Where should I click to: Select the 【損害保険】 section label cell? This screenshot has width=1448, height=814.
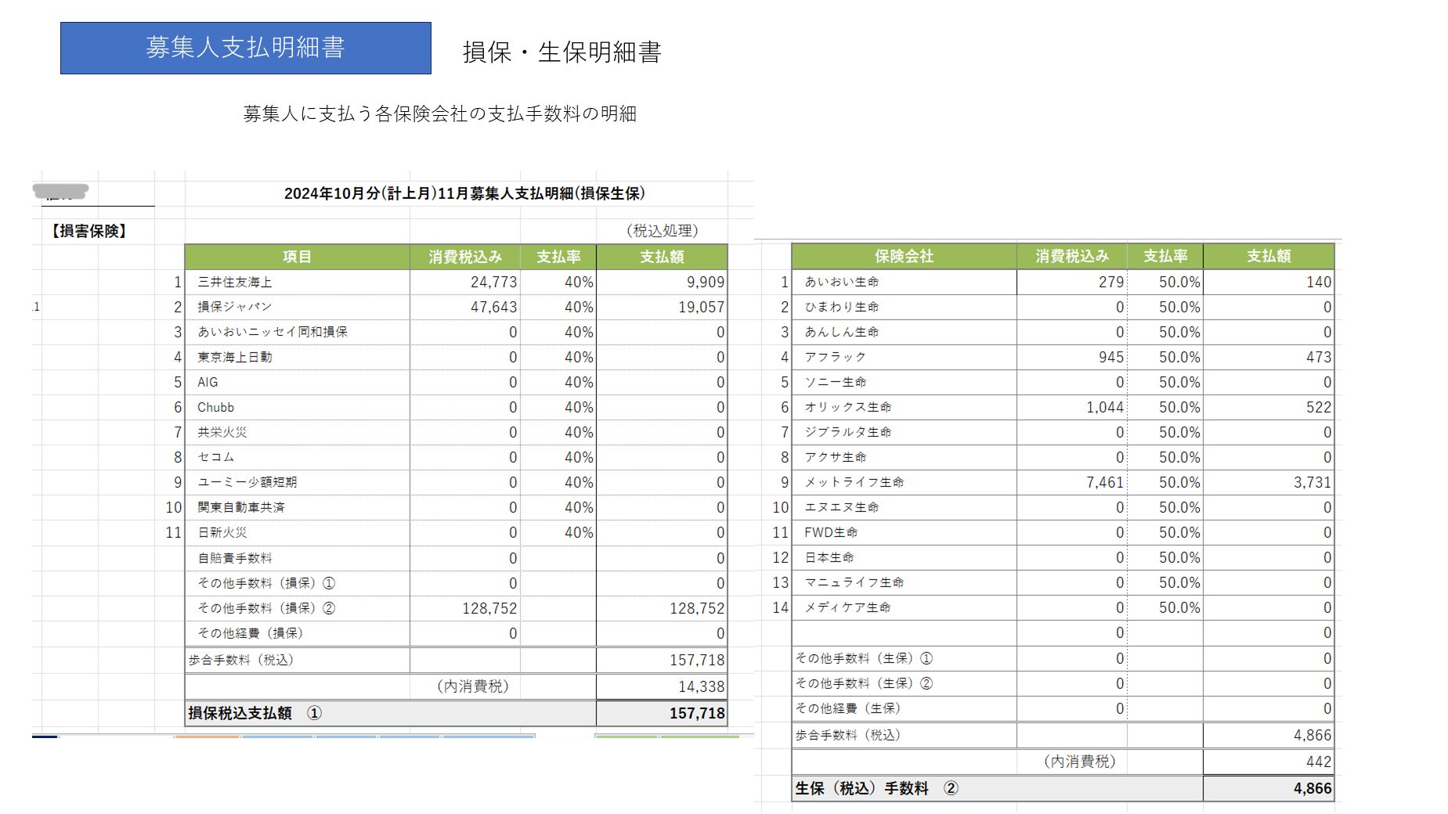[88, 231]
